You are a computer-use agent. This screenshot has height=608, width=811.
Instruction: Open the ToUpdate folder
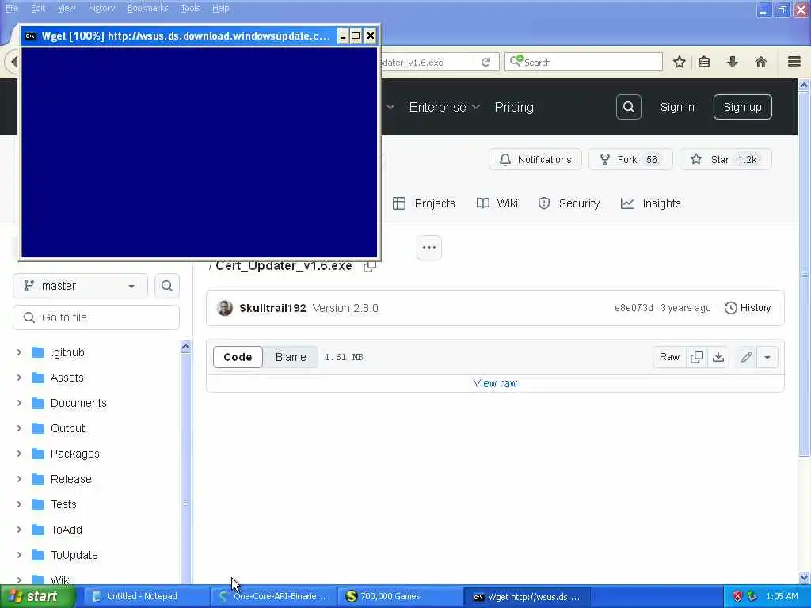pyautogui.click(x=74, y=555)
